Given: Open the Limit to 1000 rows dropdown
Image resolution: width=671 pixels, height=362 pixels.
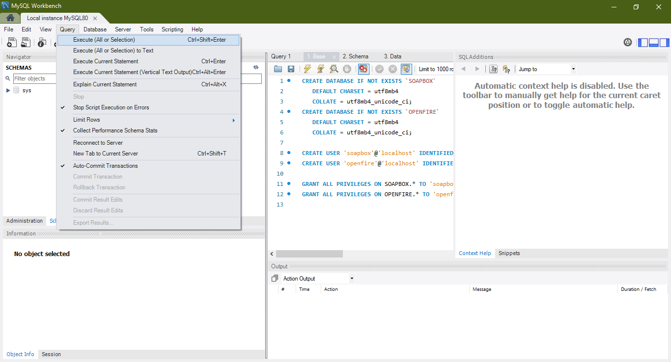Looking at the screenshot, I should [x=435, y=69].
